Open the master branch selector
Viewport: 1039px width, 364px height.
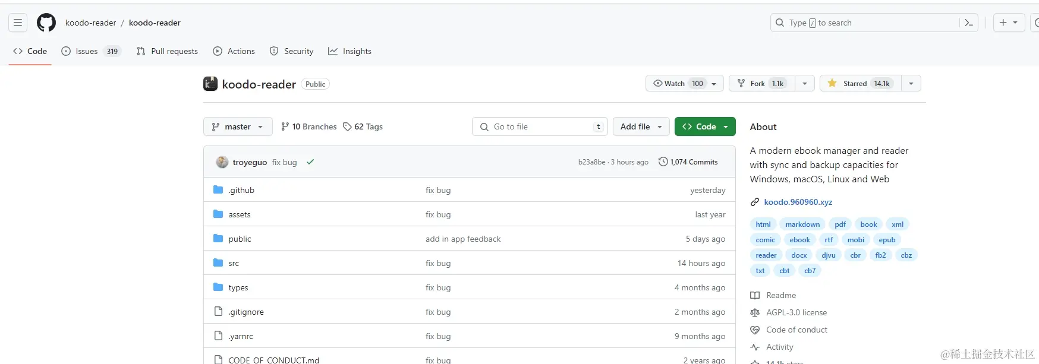coord(238,126)
